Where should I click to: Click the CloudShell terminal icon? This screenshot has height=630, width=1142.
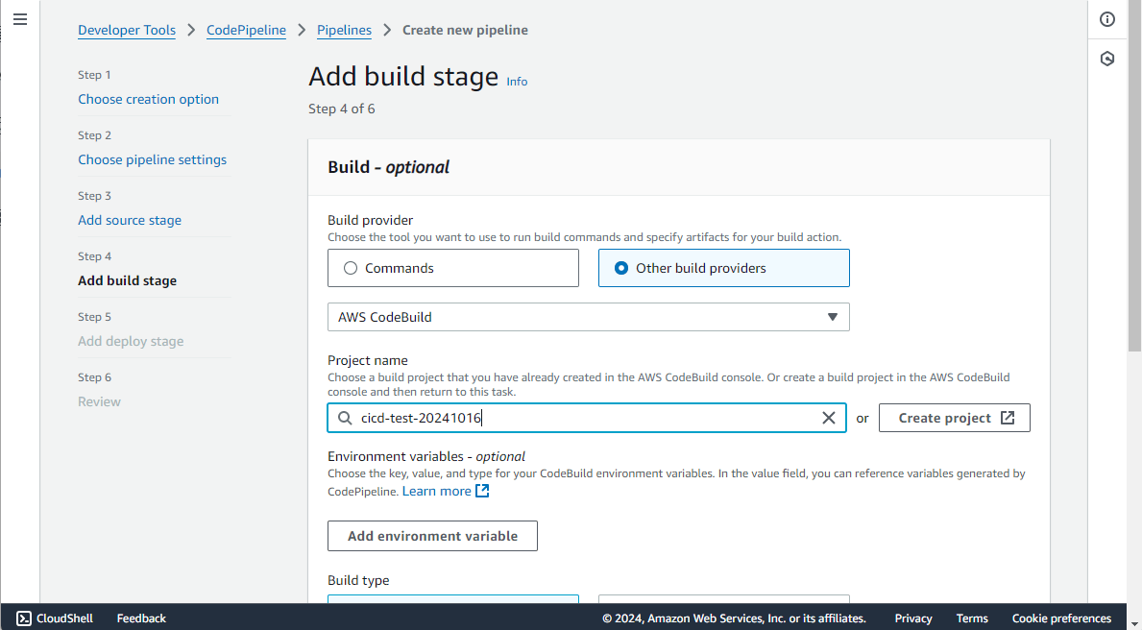[x=24, y=618]
